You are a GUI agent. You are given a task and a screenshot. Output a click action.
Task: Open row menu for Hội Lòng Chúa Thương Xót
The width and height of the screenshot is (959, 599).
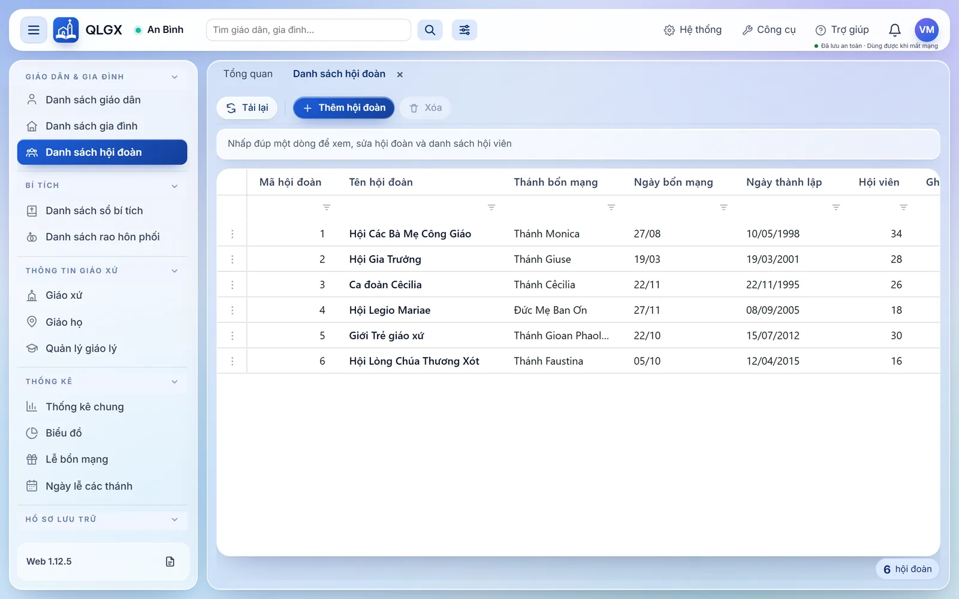click(x=233, y=361)
